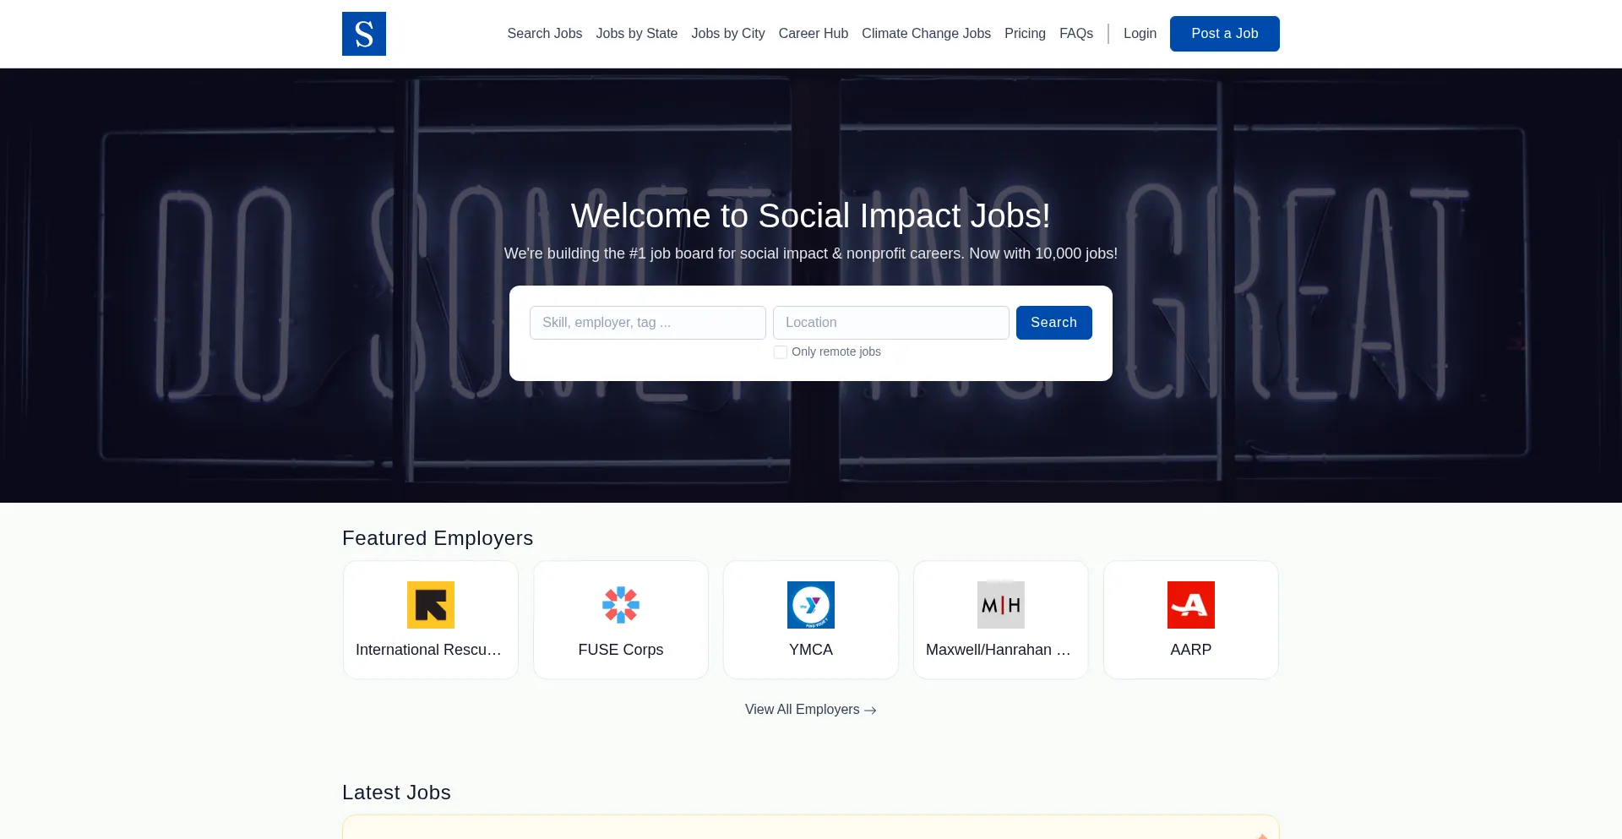The image size is (1622, 839).
Task: Click the Featured Employers heading
Action: [438, 538]
